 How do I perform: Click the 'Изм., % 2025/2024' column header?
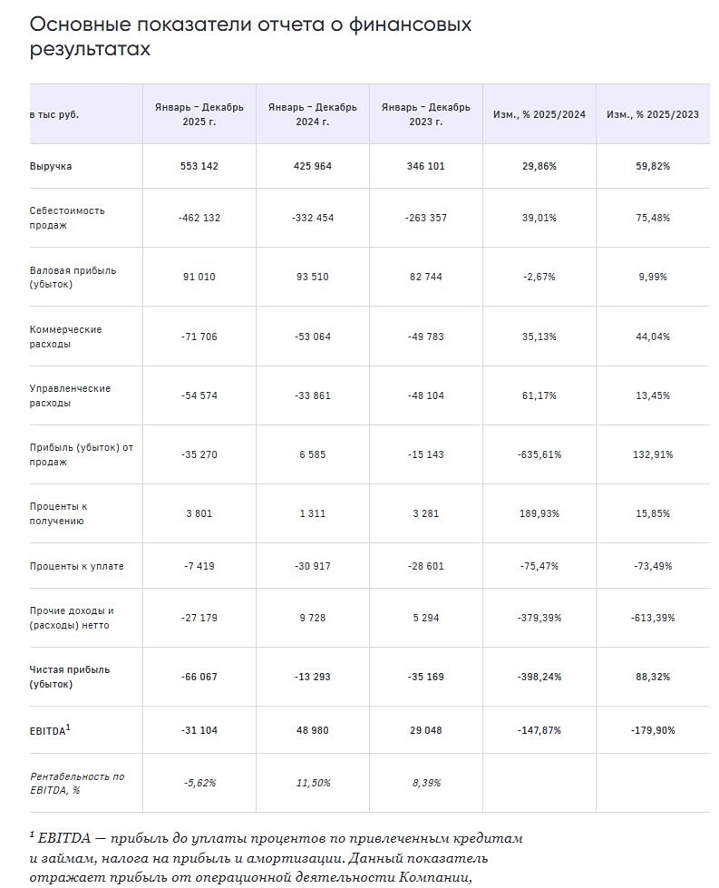click(x=539, y=114)
